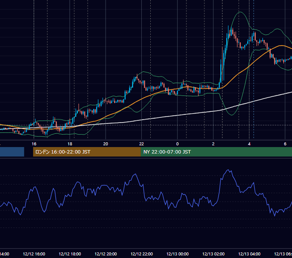
Task: Click the 12/13 02:00 date label
Action: tap(213, 254)
